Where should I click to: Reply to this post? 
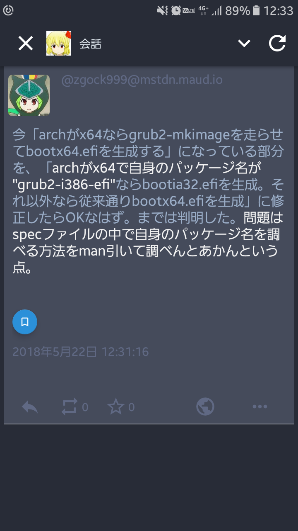click(x=30, y=407)
